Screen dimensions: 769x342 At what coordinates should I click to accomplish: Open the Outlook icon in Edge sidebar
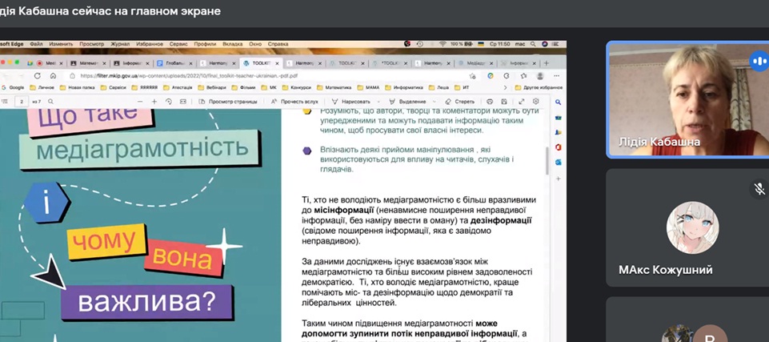(x=558, y=163)
